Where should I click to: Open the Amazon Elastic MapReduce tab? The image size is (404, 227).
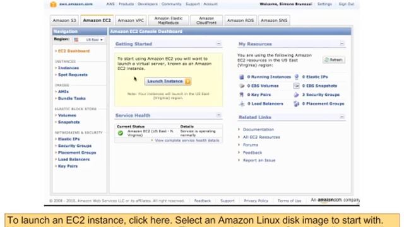pyautogui.click(x=169, y=20)
